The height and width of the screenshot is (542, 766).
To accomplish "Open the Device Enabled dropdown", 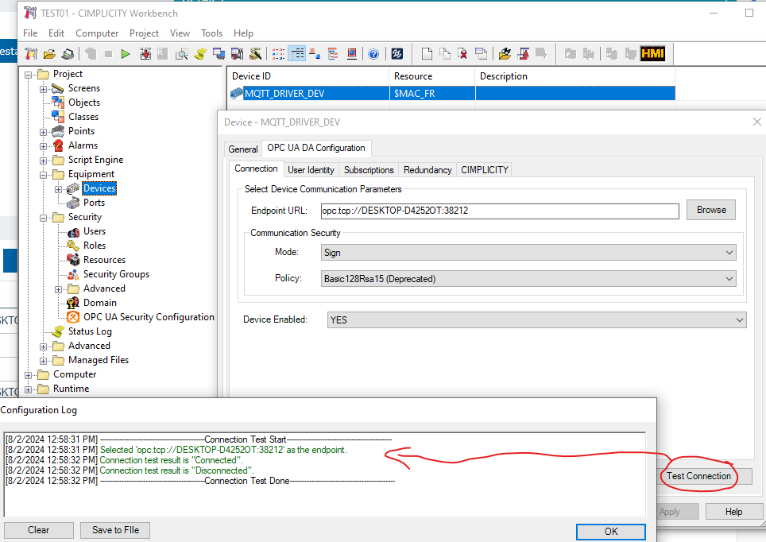I will point(537,320).
